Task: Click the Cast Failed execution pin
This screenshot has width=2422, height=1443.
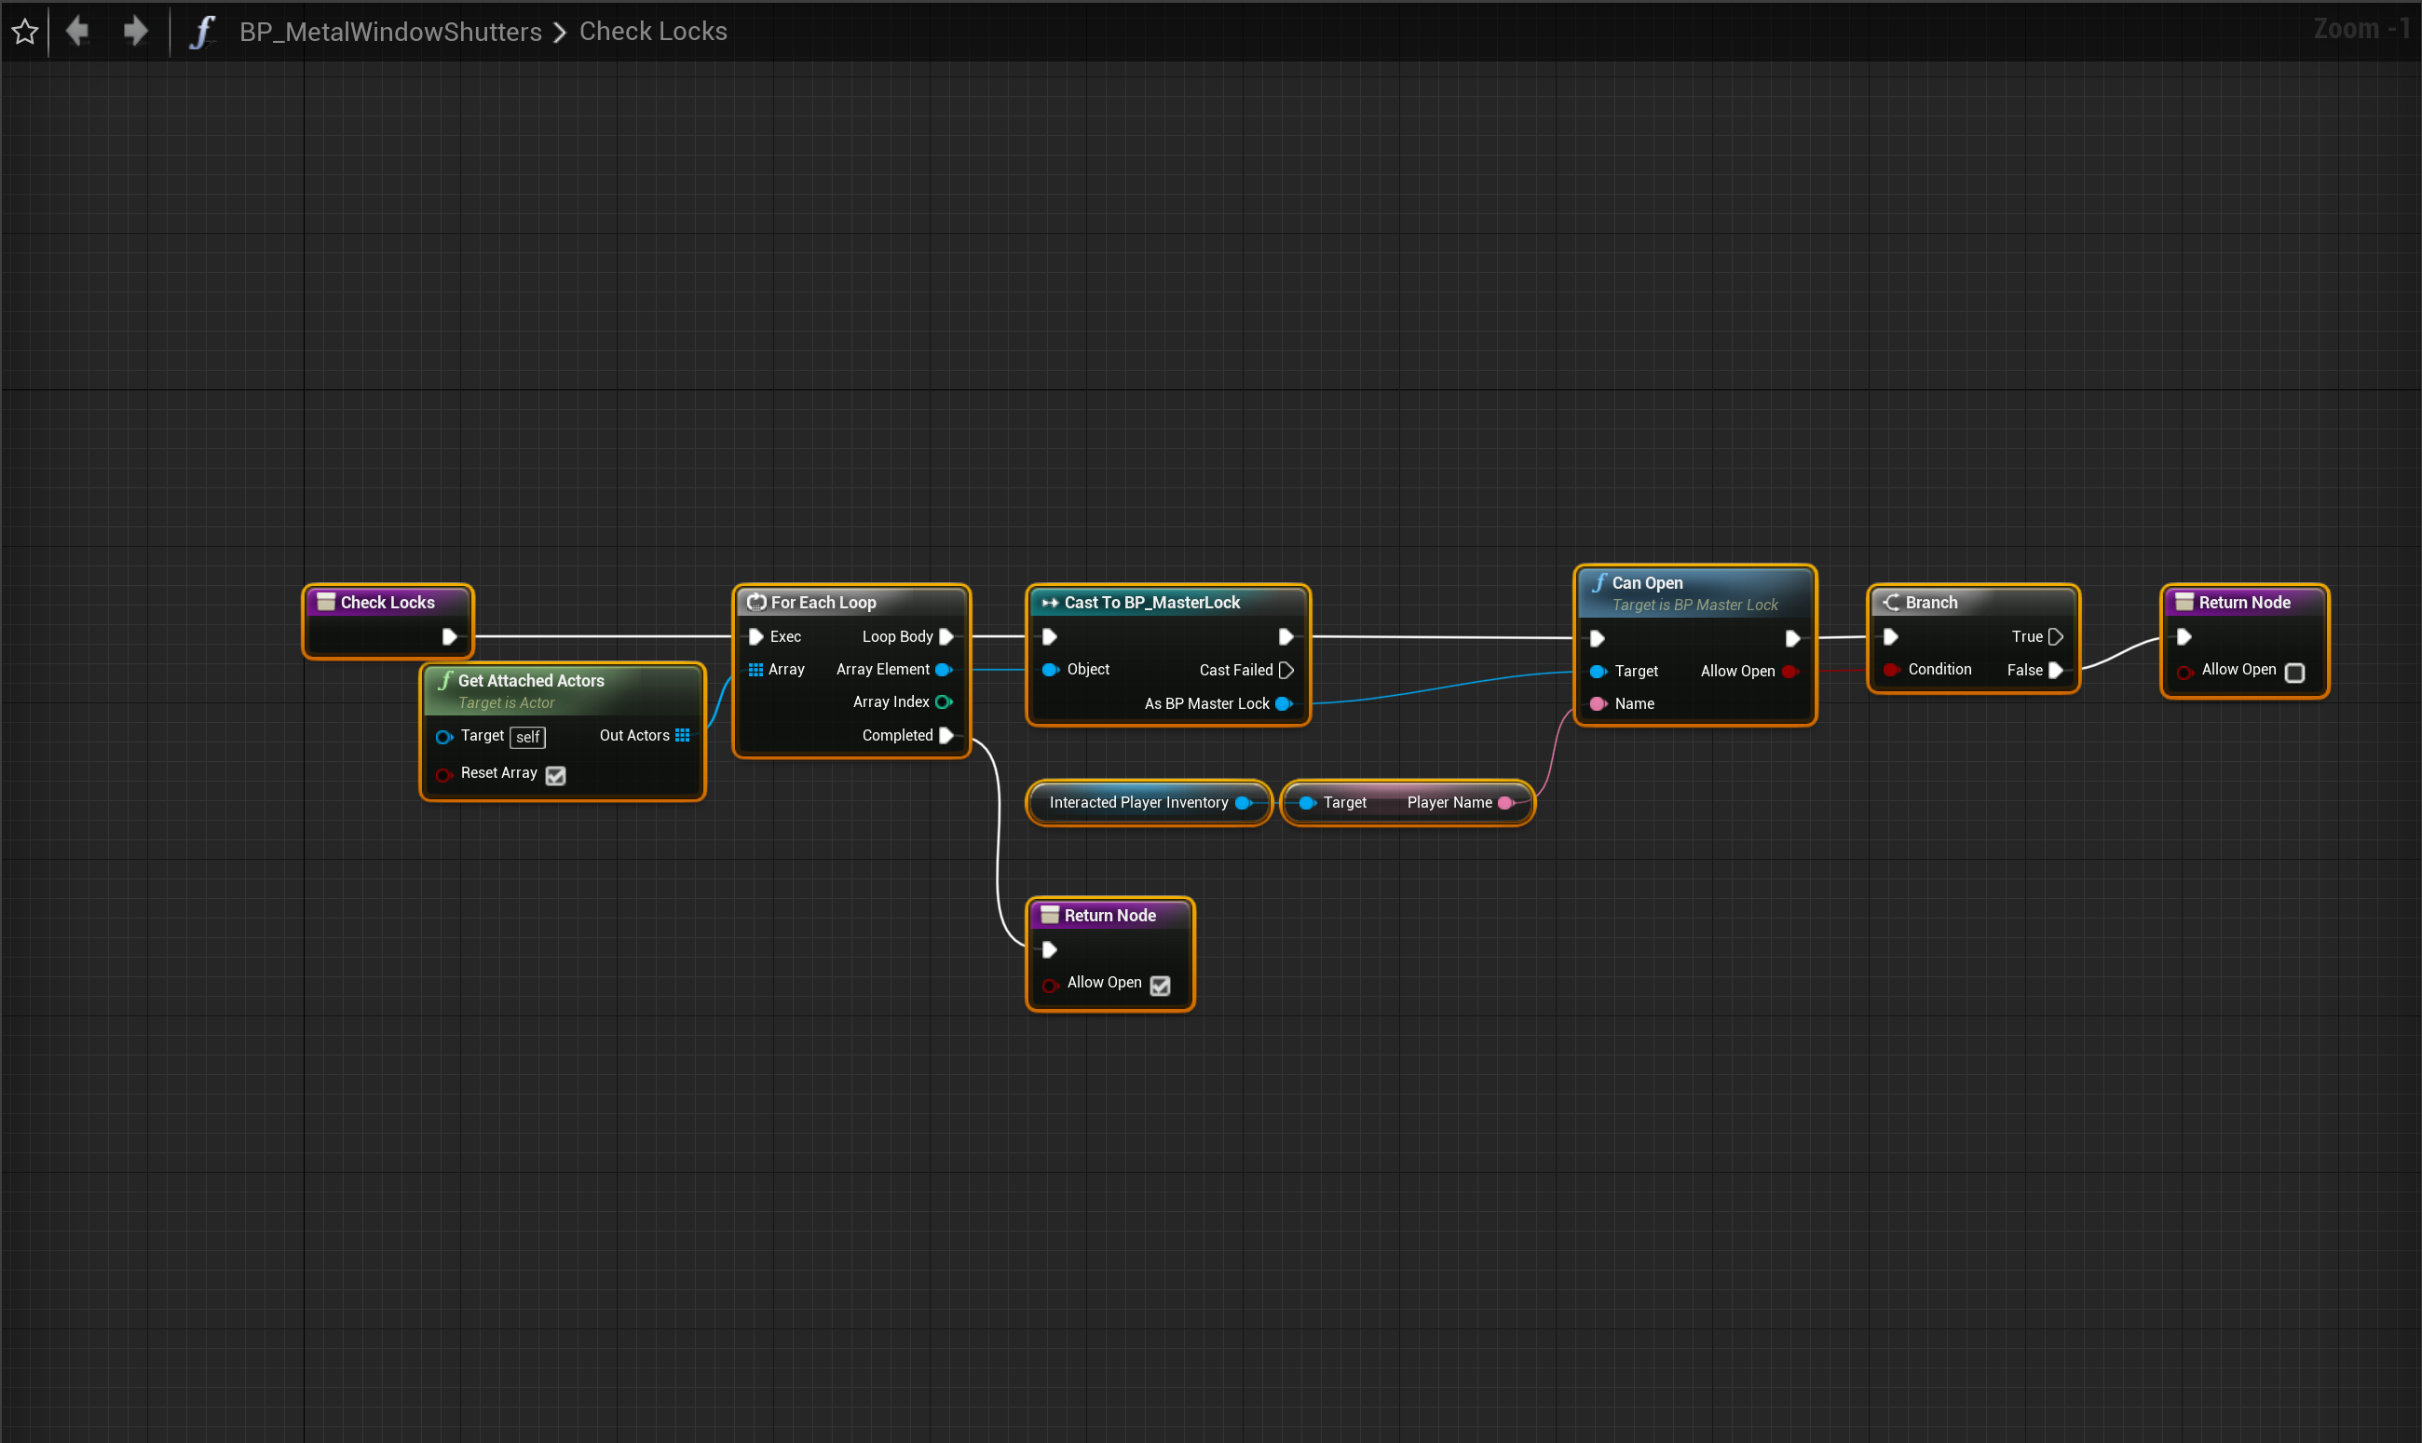Action: (x=1286, y=670)
